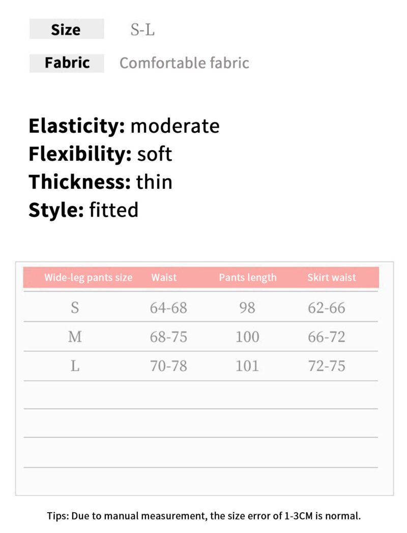Click the gray Fabric label
The height and width of the screenshot is (533, 407).
point(67,63)
